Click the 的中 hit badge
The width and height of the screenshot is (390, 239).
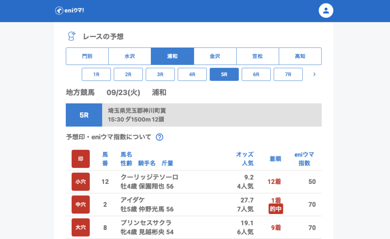276,209
